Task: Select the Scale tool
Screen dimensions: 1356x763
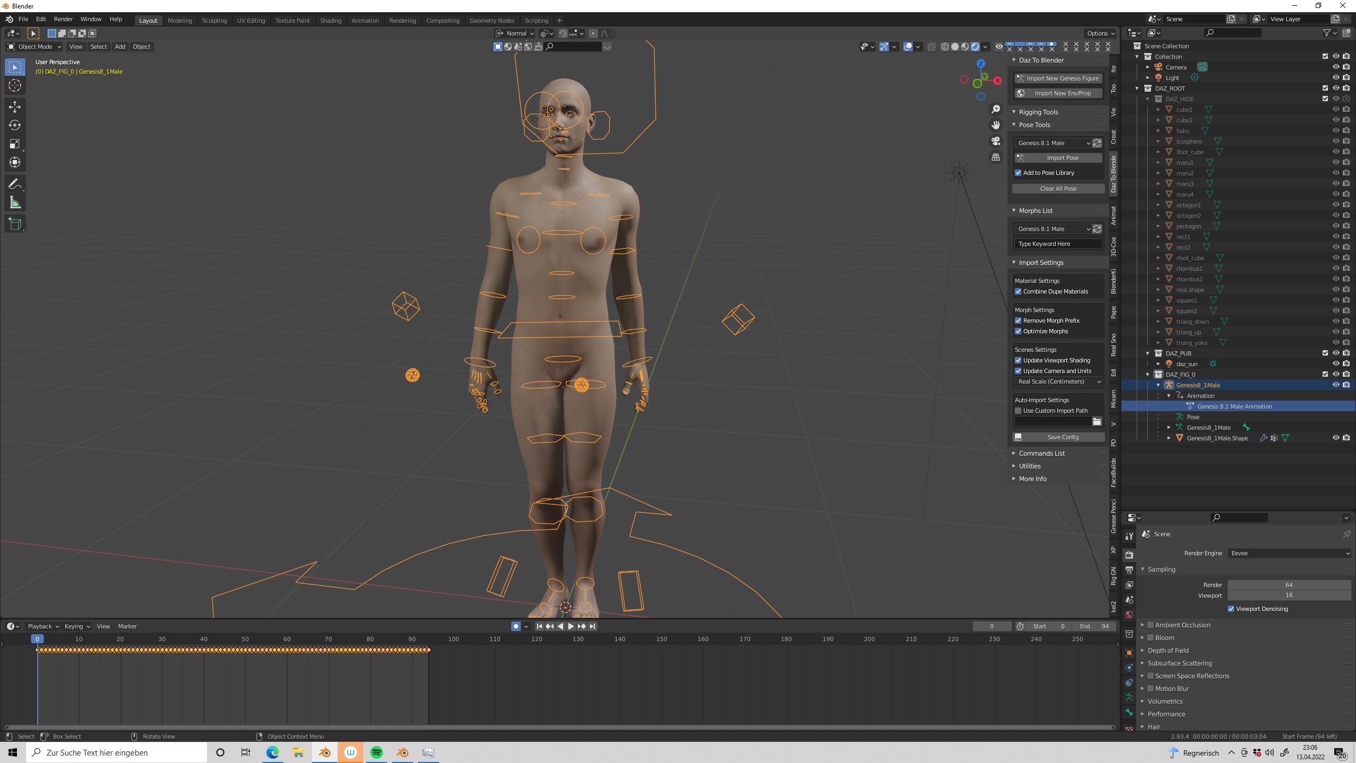Action: coord(15,144)
